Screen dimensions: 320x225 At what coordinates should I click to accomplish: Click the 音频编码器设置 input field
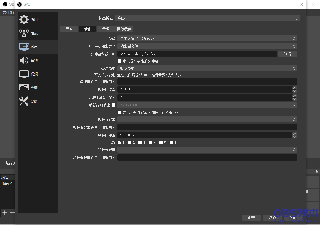[207, 158]
